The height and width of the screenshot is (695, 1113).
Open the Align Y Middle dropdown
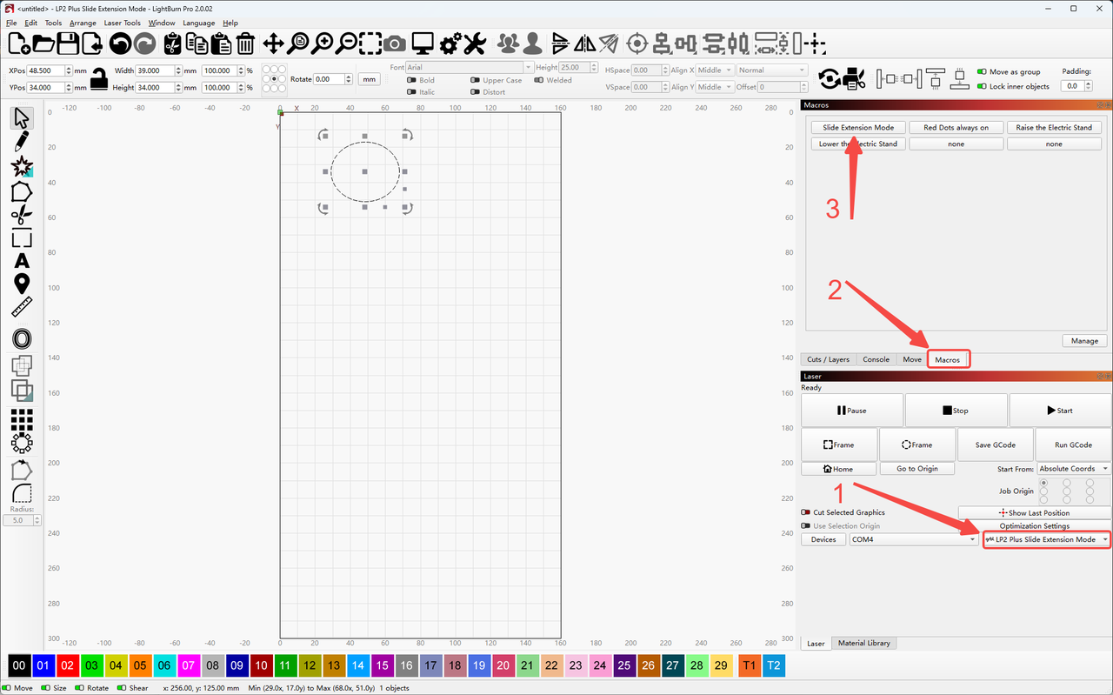tap(715, 87)
